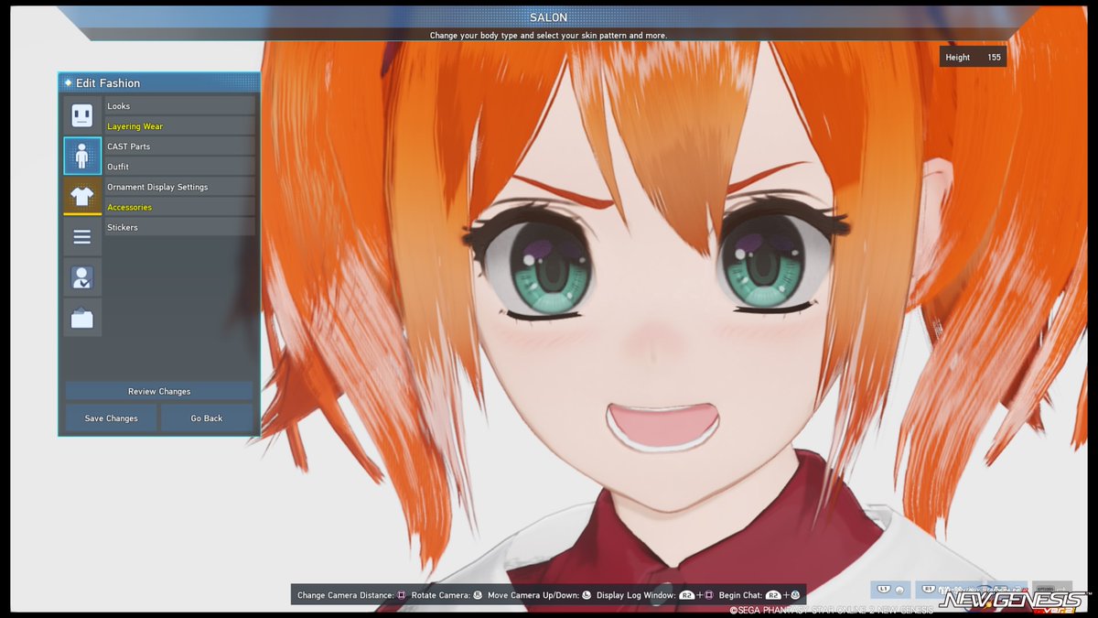Open the folder-shaped category icon

tap(82, 318)
